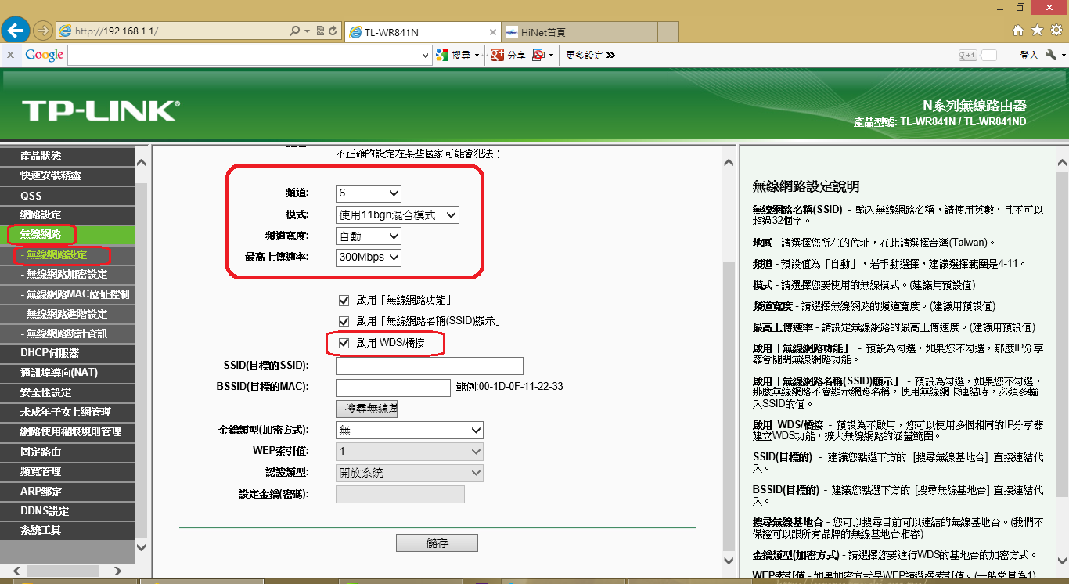Click the Google+ share (分享) button
The width and height of the screenshot is (1069, 584).
coord(509,55)
